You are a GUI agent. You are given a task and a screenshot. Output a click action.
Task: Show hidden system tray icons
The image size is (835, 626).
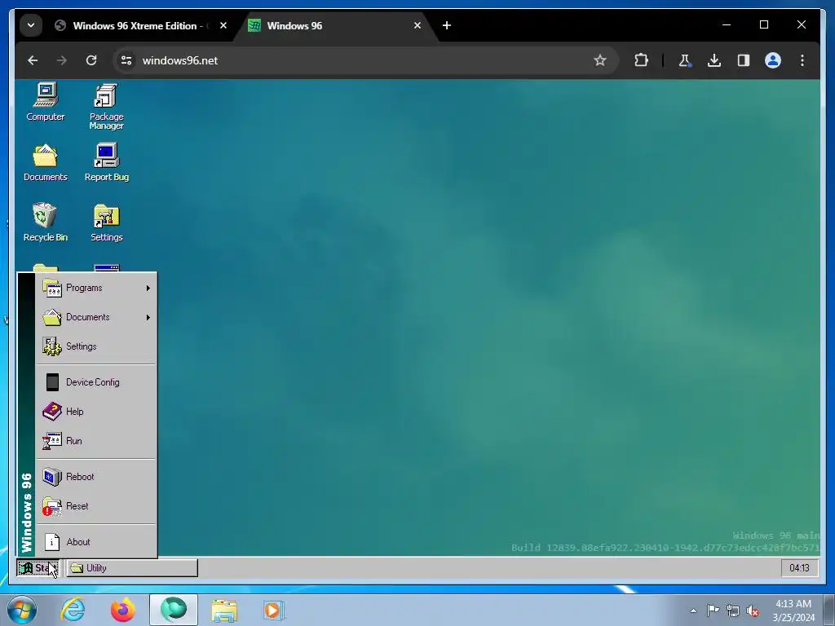(693, 611)
